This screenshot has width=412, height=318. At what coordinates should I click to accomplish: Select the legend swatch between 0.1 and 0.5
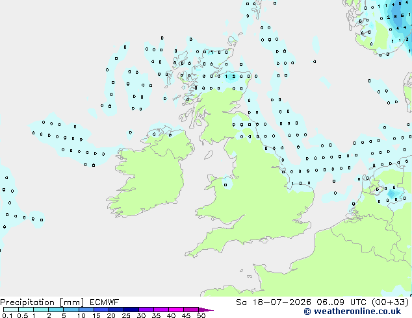coord(11,310)
